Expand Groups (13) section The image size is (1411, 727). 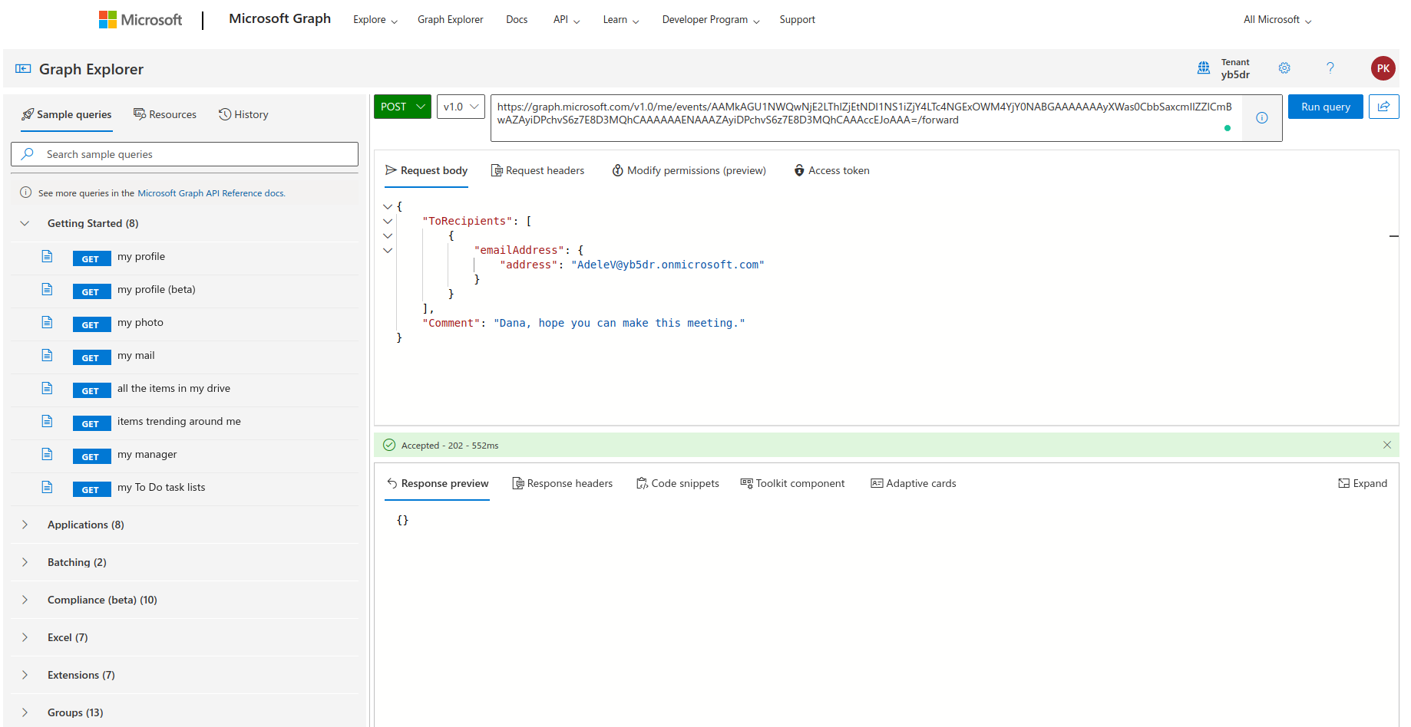coord(25,712)
